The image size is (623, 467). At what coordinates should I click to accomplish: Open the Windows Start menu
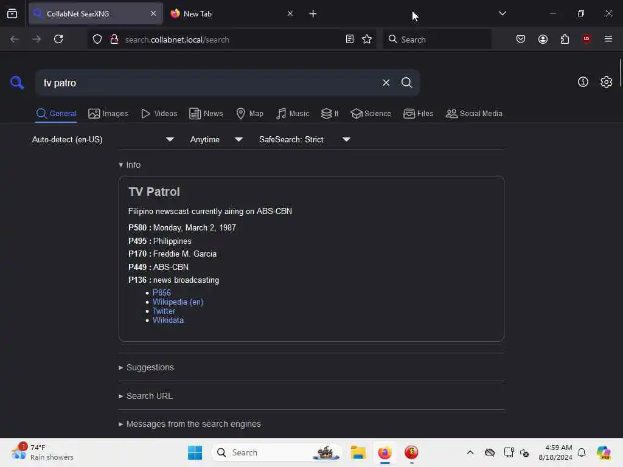pyautogui.click(x=195, y=452)
